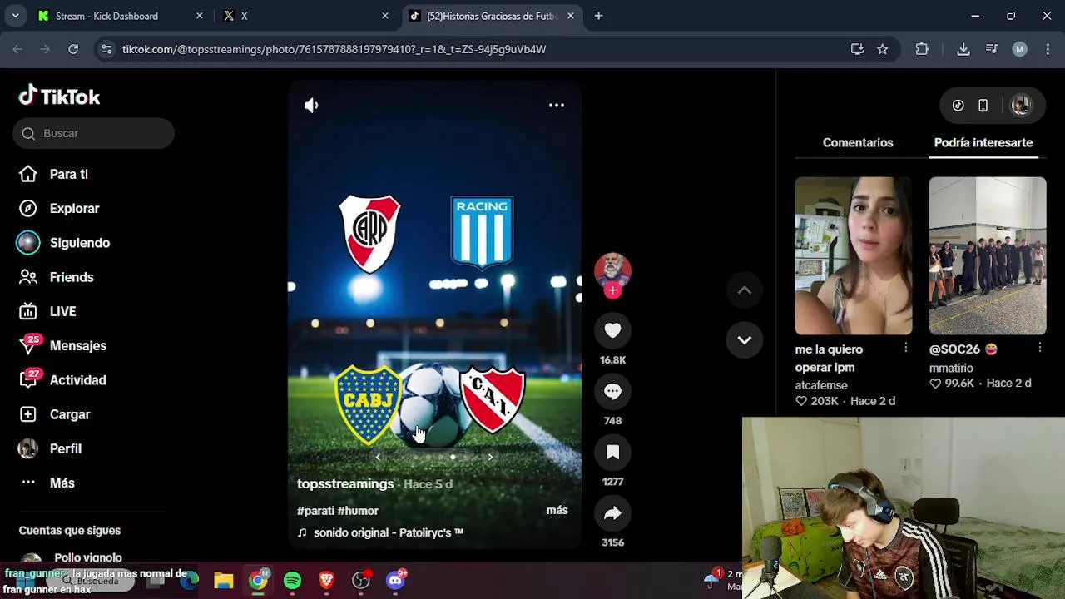Switch to the Comentarios tab
1065x599 pixels.
pos(858,142)
